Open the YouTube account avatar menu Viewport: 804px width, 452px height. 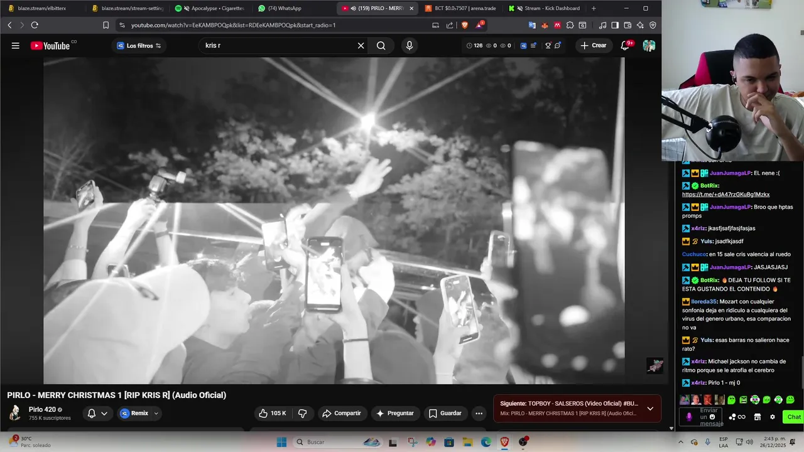tap(649, 45)
